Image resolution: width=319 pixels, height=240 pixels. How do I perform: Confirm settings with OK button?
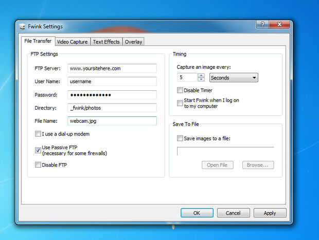(197, 213)
